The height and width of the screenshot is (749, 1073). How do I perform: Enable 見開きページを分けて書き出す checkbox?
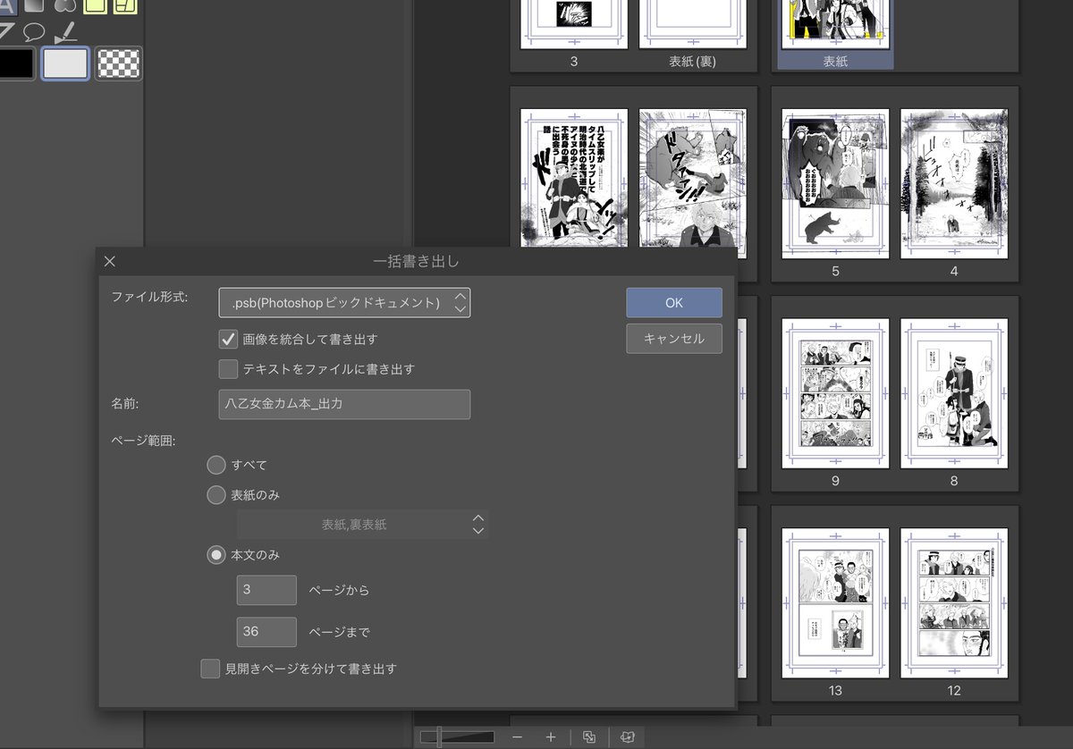pyautogui.click(x=210, y=669)
